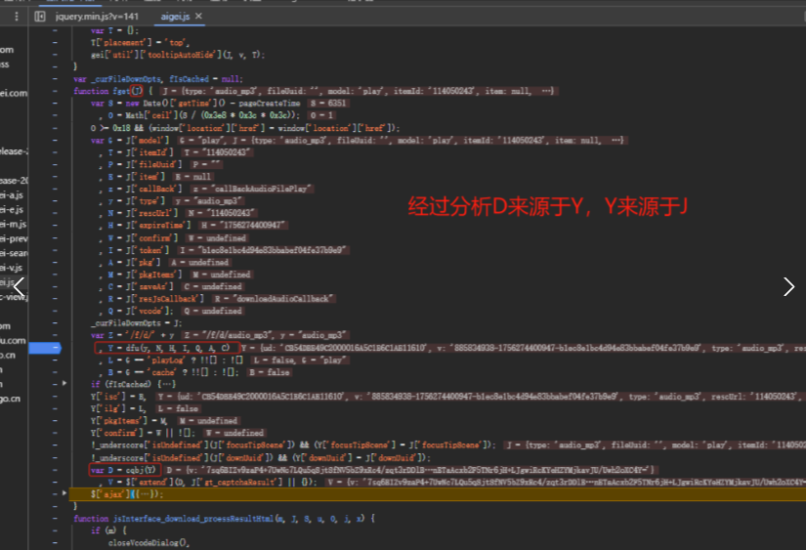Click the 'Y['ilg'] = L' line
This screenshot has width=806, height=550.
[119, 408]
